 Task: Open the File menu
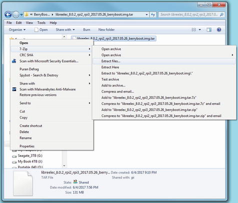pos(9,22)
